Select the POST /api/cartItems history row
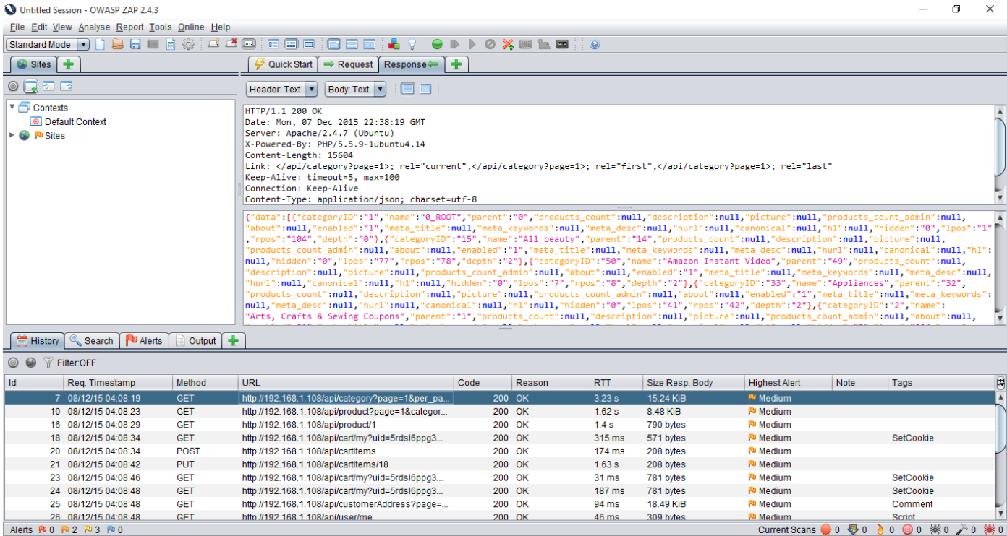The height and width of the screenshot is (536, 1007). (500, 451)
